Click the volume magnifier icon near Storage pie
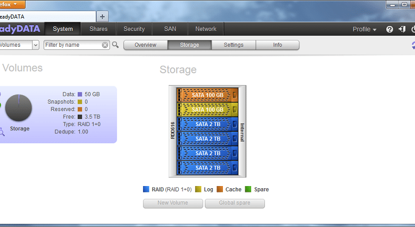 pyautogui.click(x=2, y=131)
